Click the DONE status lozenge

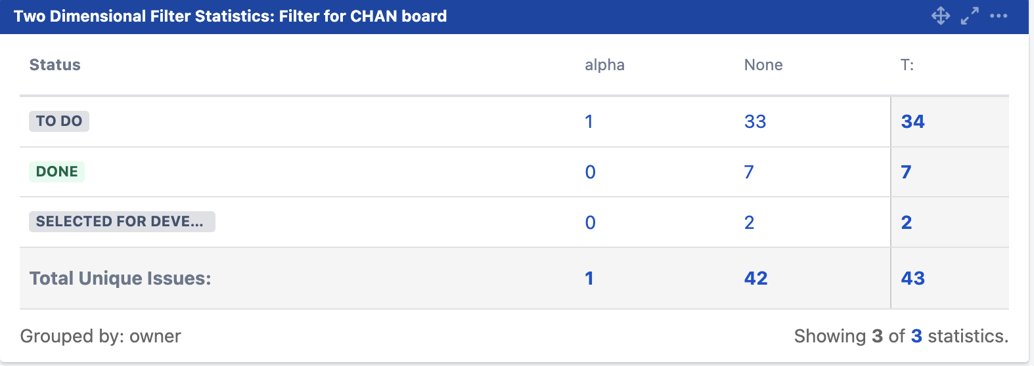pos(56,172)
